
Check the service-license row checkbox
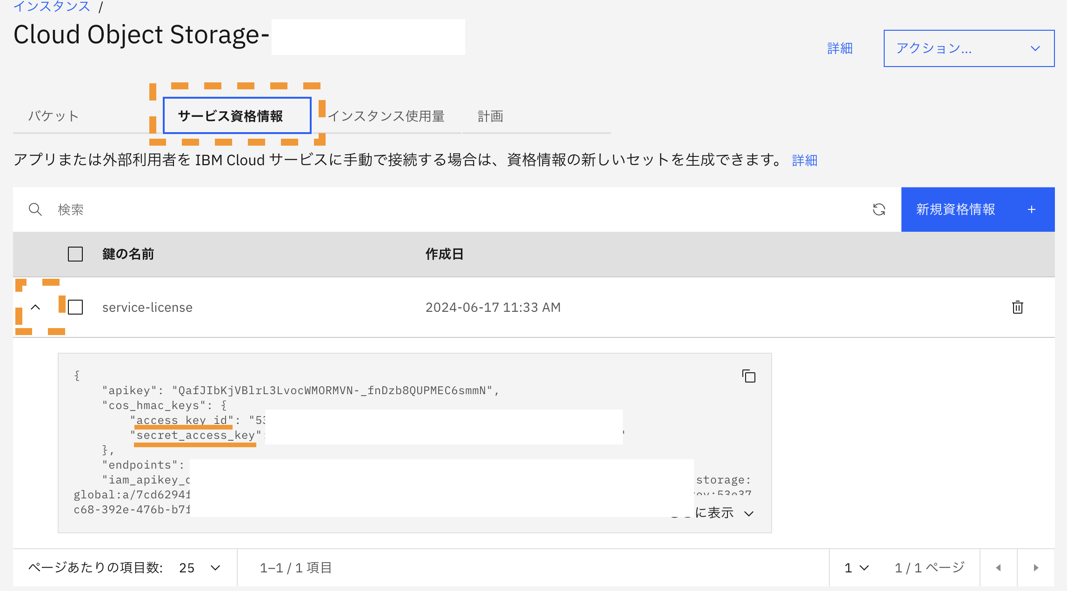pyautogui.click(x=75, y=307)
